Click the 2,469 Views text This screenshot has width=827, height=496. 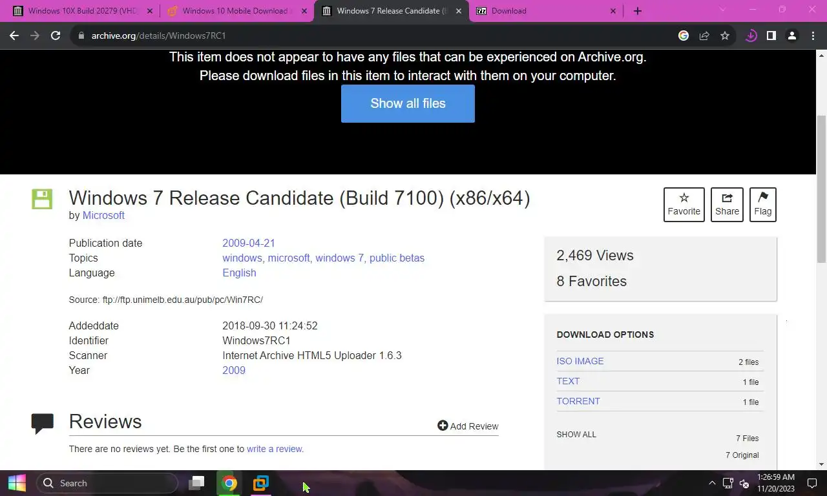(x=595, y=255)
